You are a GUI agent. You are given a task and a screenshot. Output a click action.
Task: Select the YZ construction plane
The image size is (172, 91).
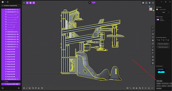click(163, 40)
